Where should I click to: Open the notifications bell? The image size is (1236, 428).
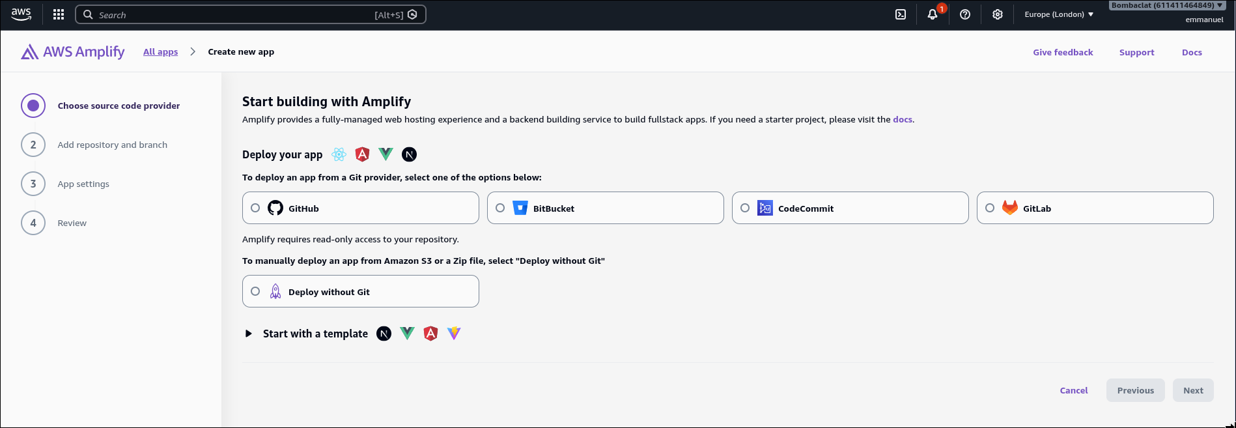click(x=933, y=14)
